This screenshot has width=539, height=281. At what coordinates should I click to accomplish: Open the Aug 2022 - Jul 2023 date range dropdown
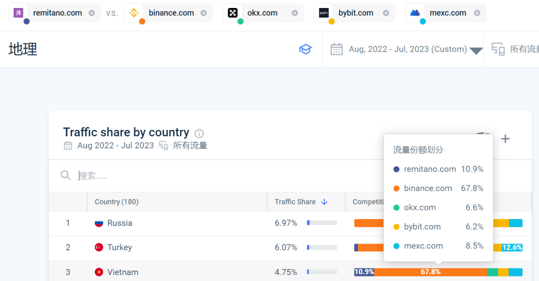[x=407, y=49]
